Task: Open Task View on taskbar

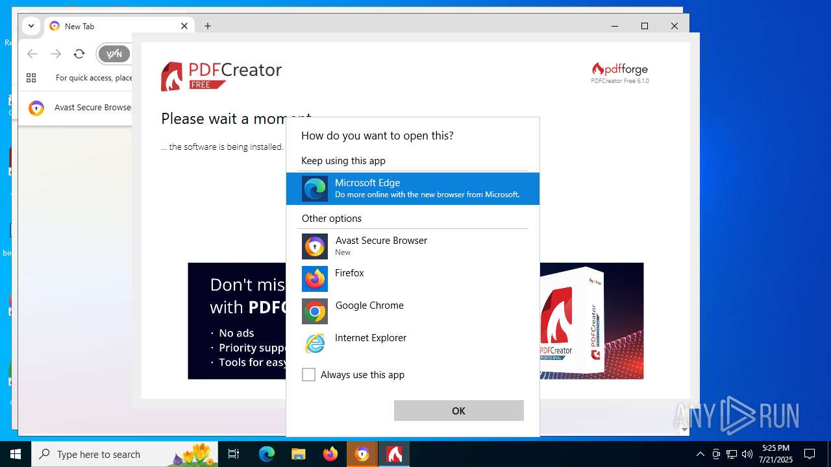Action: click(x=234, y=454)
